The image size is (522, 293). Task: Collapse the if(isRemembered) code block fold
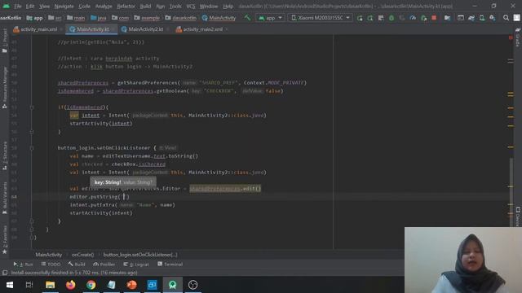pos(32,107)
